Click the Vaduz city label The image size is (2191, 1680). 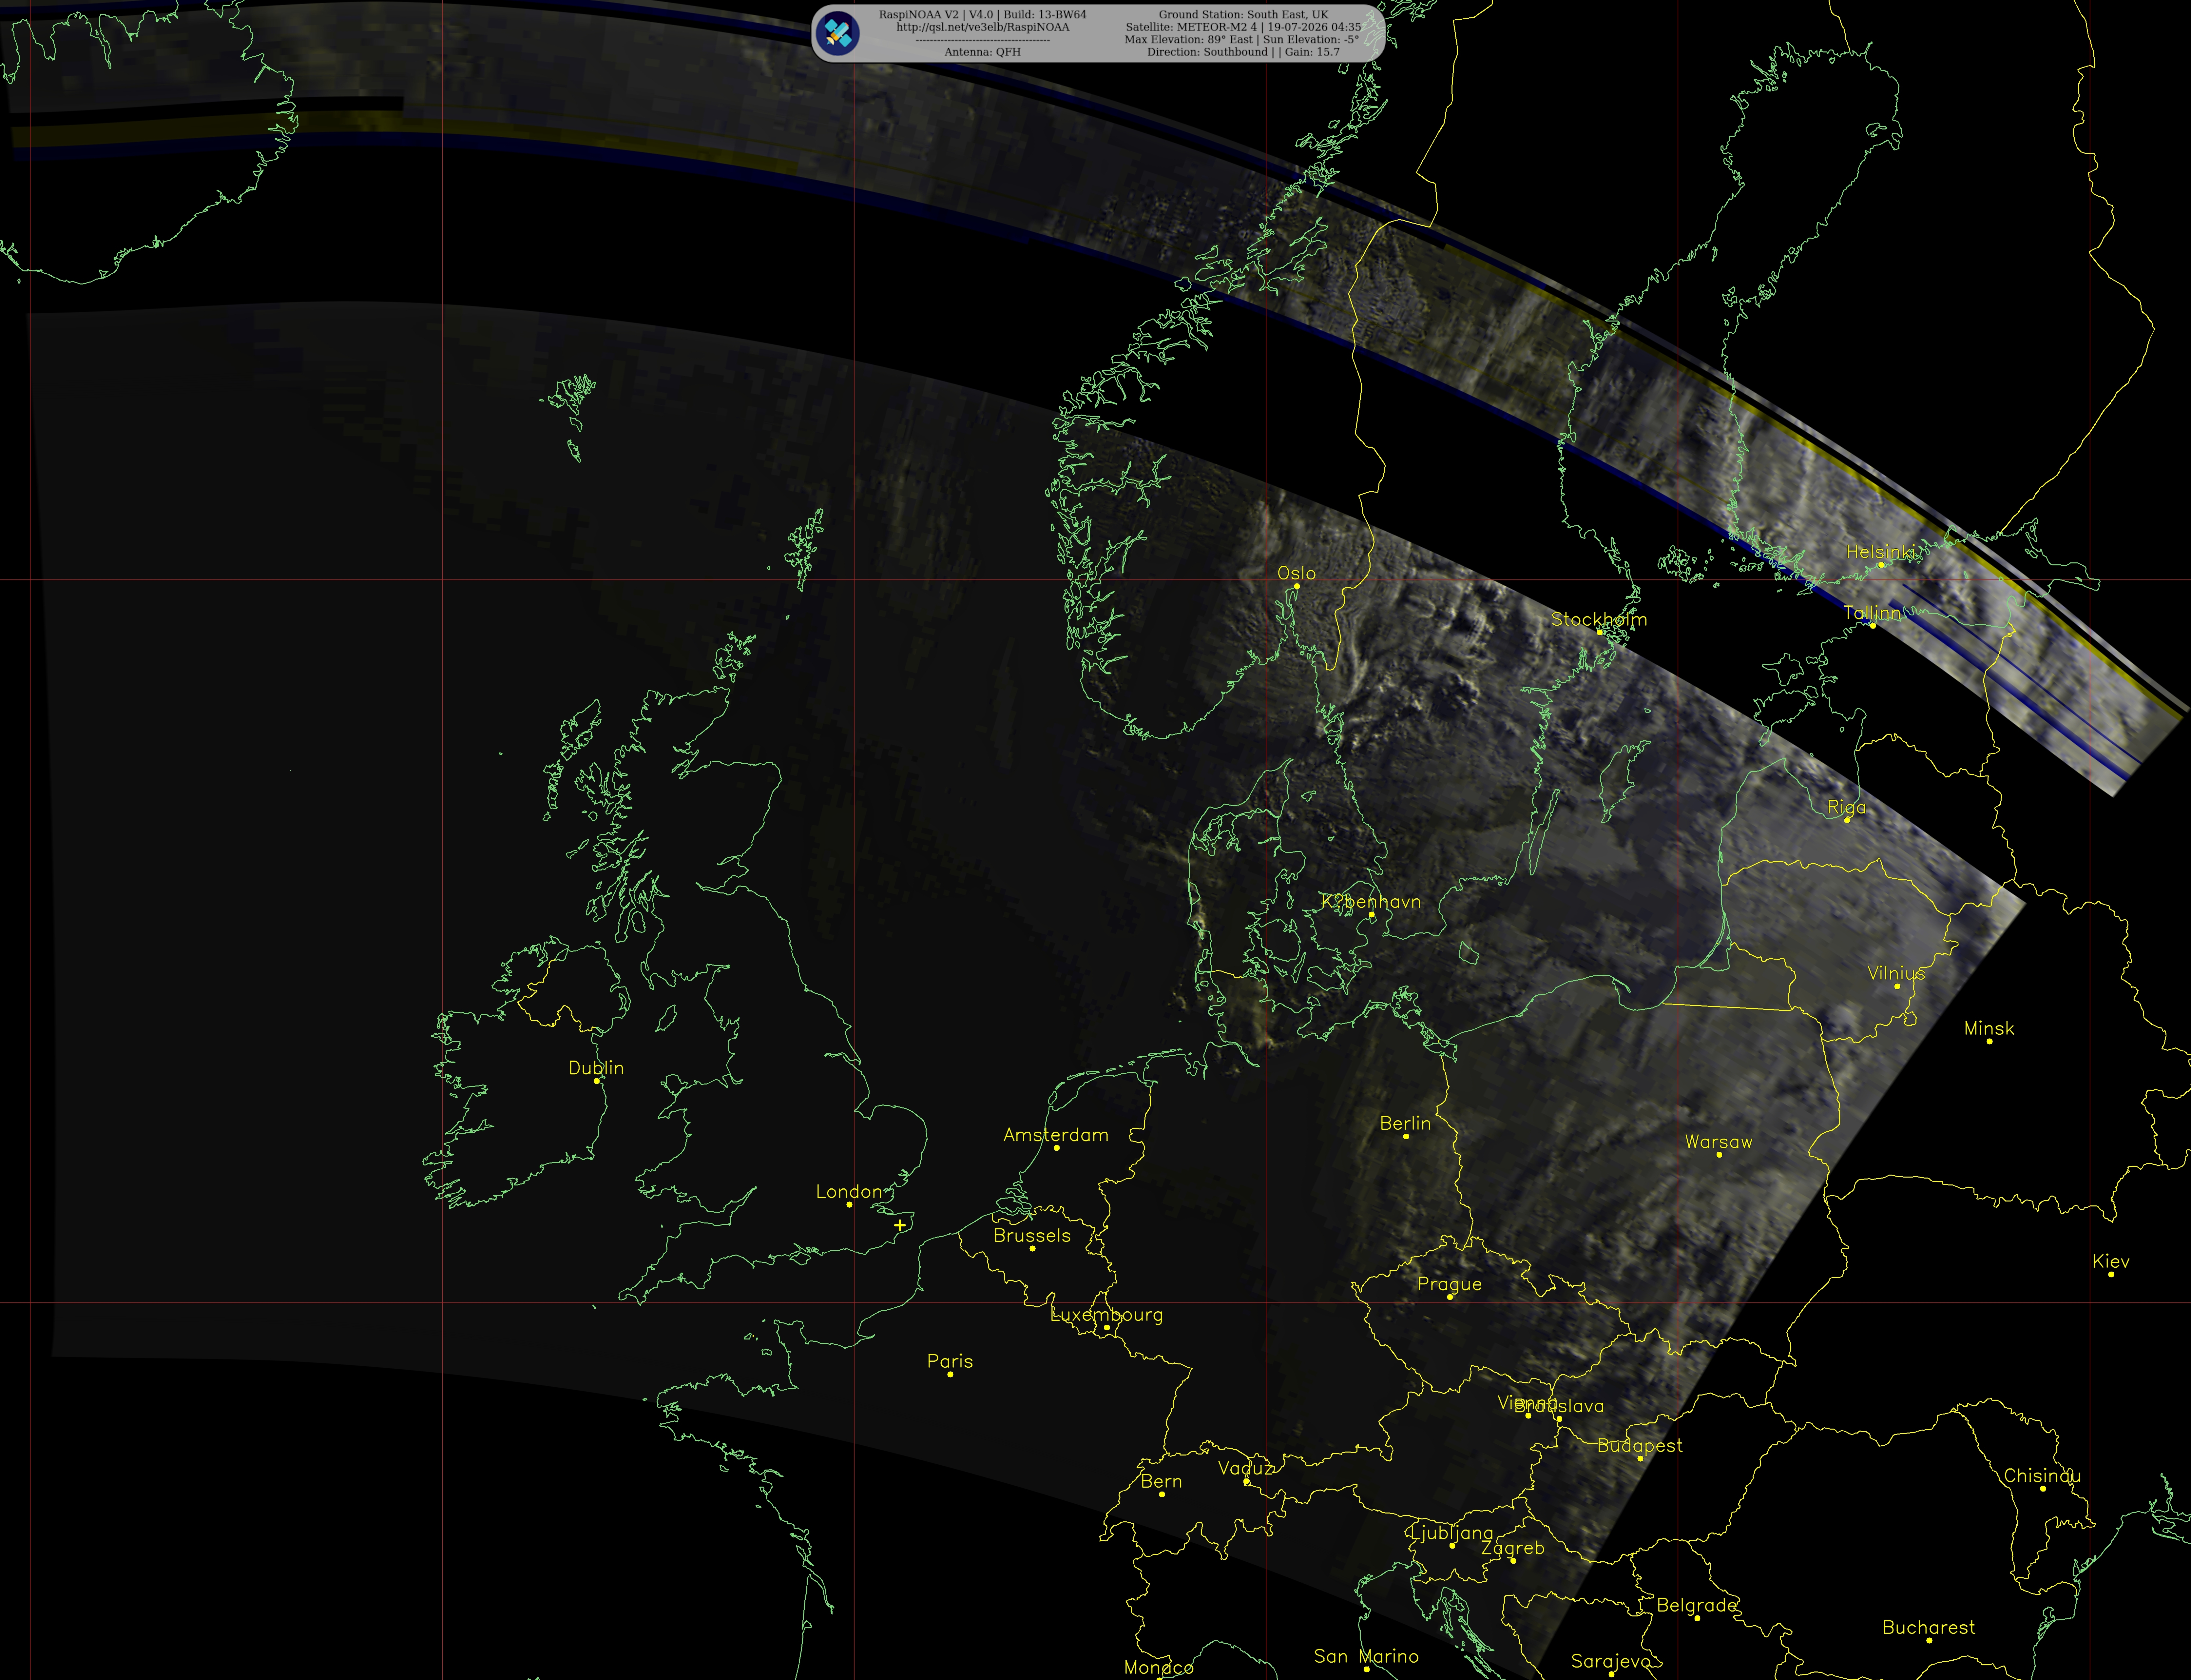[x=1245, y=1468]
